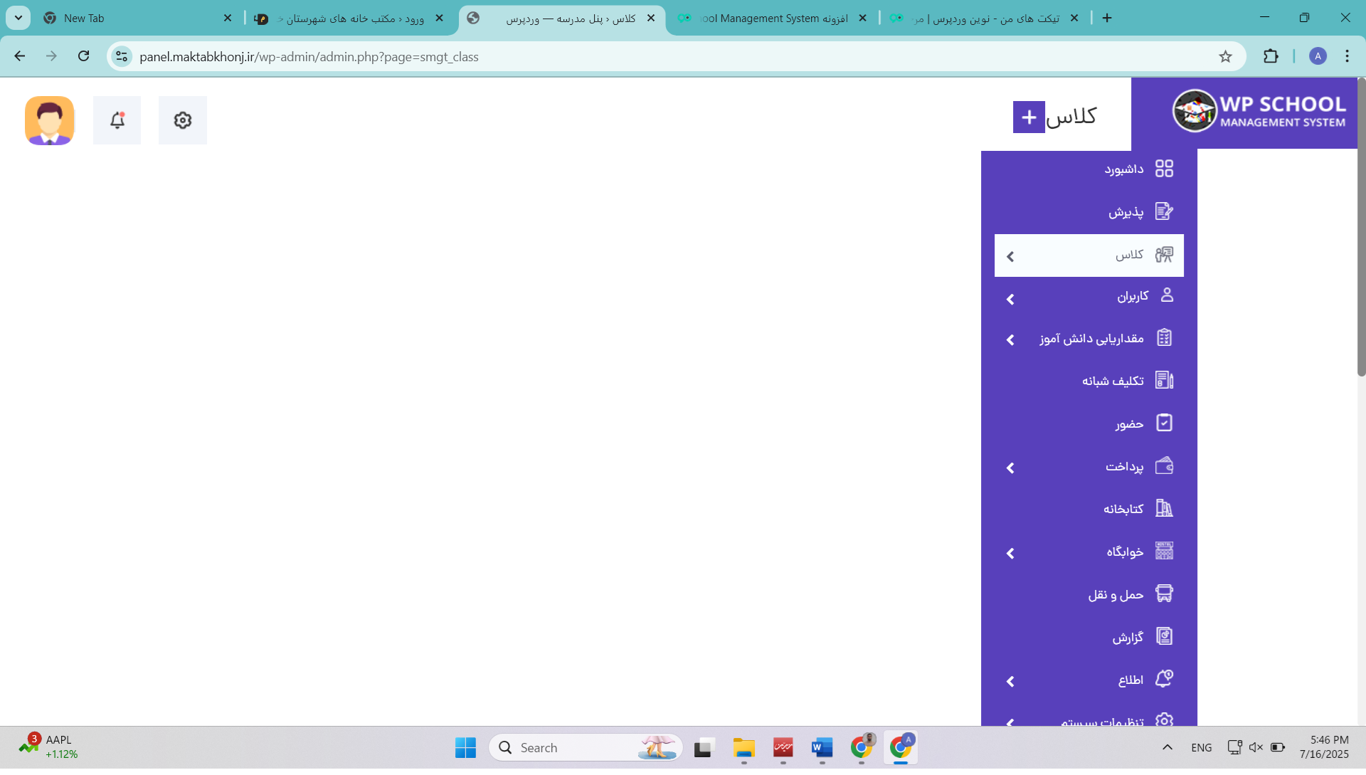Expand the کاربران users submenu chevron
Image resolution: width=1366 pixels, height=775 pixels.
pos(1010,300)
